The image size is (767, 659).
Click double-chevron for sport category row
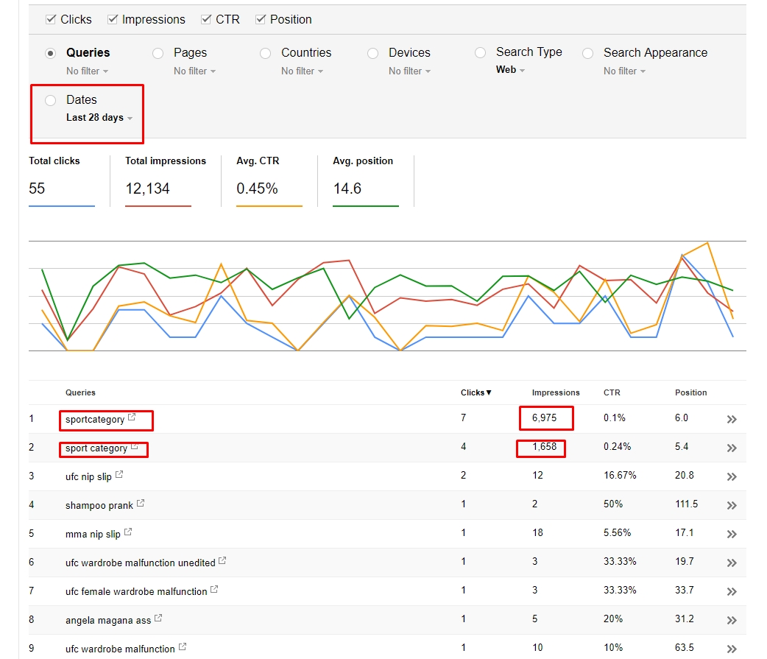(x=731, y=448)
